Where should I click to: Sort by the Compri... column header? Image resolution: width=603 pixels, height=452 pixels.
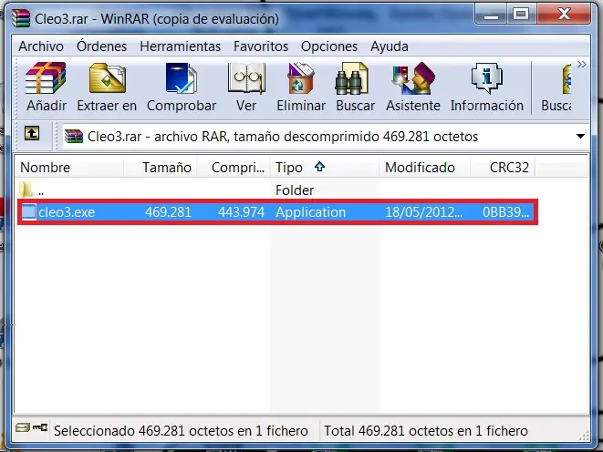234,168
